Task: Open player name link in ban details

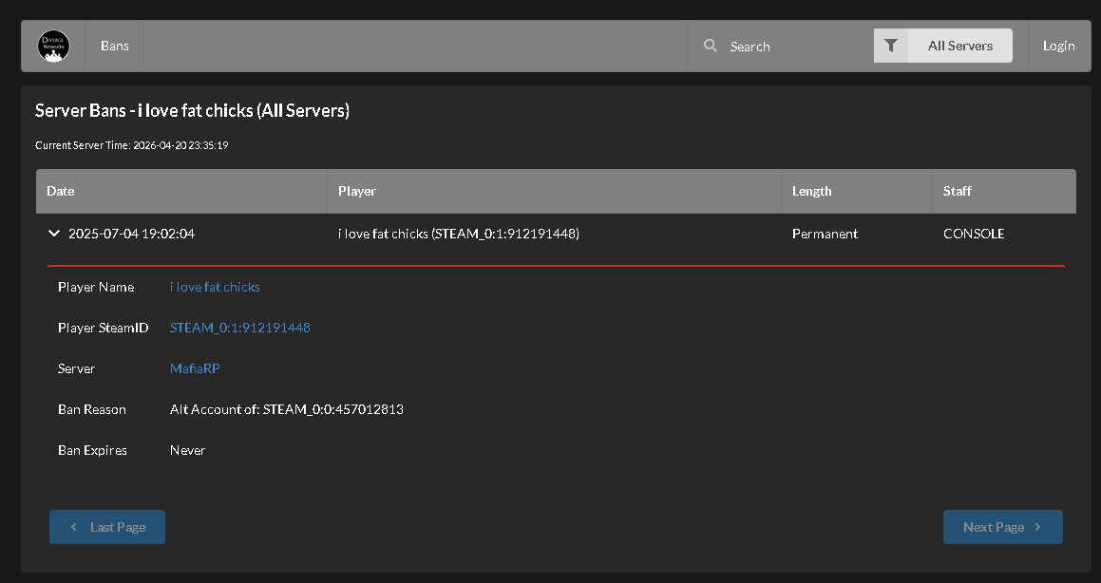Action: [x=215, y=287]
